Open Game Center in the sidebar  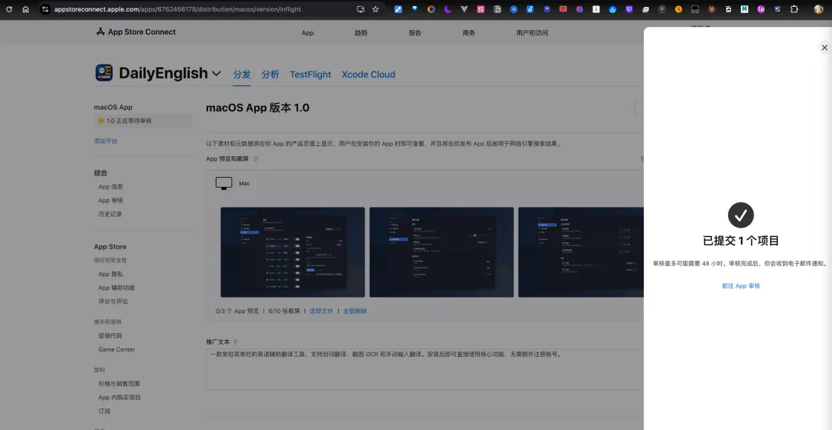pyautogui.click(x=117, y=349)
